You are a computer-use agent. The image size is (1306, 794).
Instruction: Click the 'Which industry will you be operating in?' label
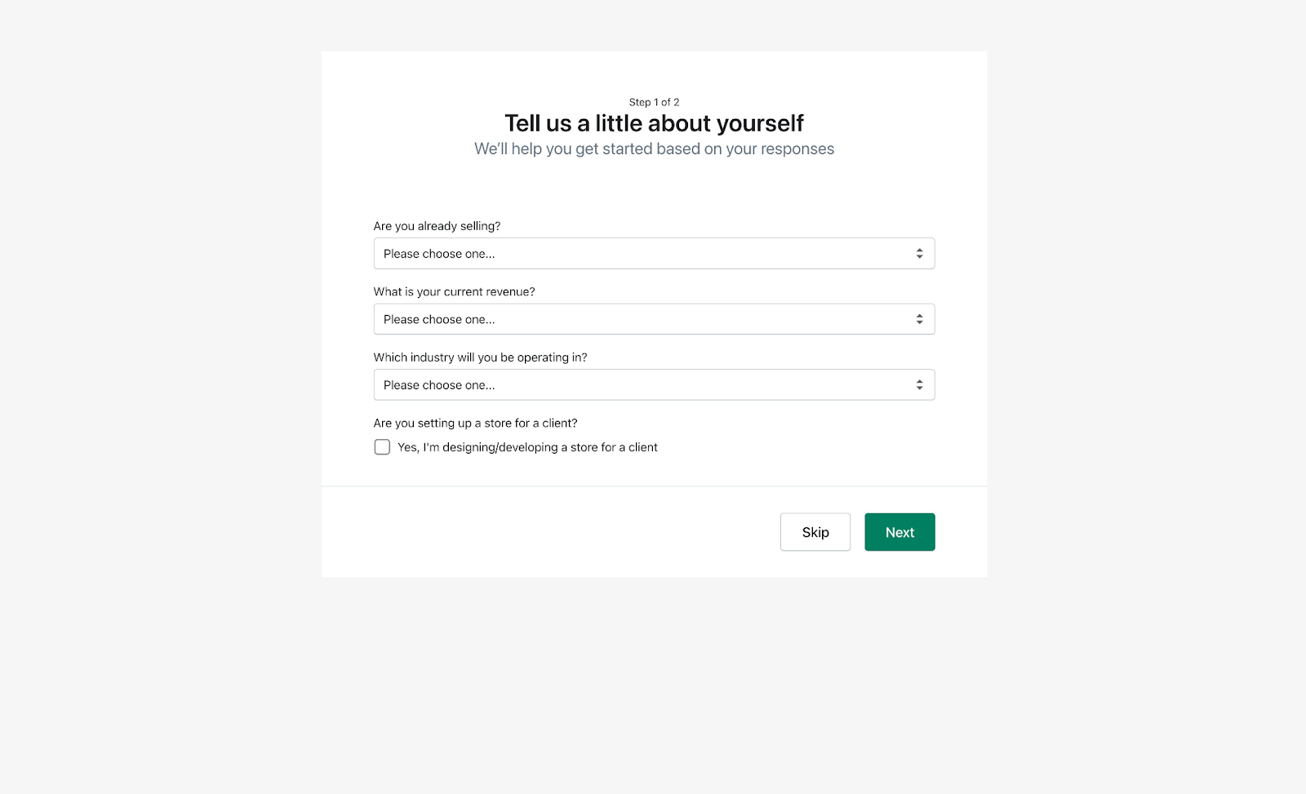480,357
